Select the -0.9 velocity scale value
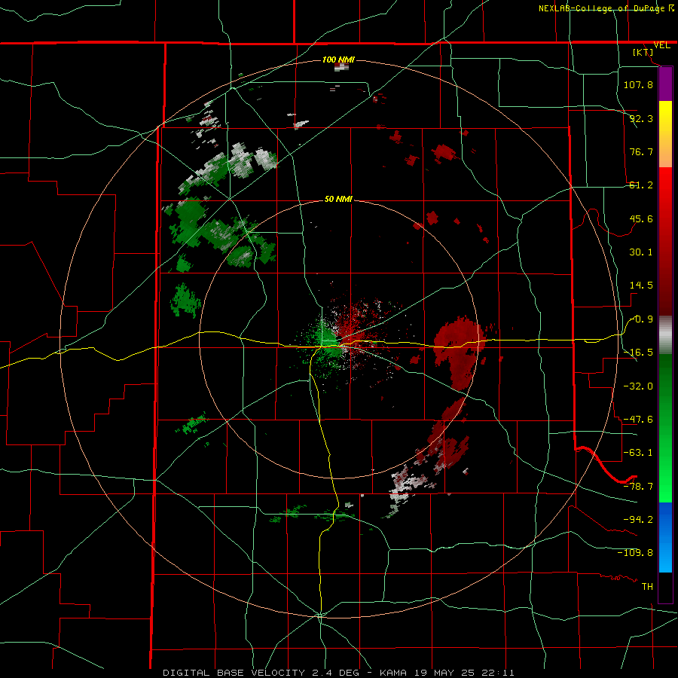Image resolution: width=678 pixels, height=678 pixels. click(x=641, y=319)
